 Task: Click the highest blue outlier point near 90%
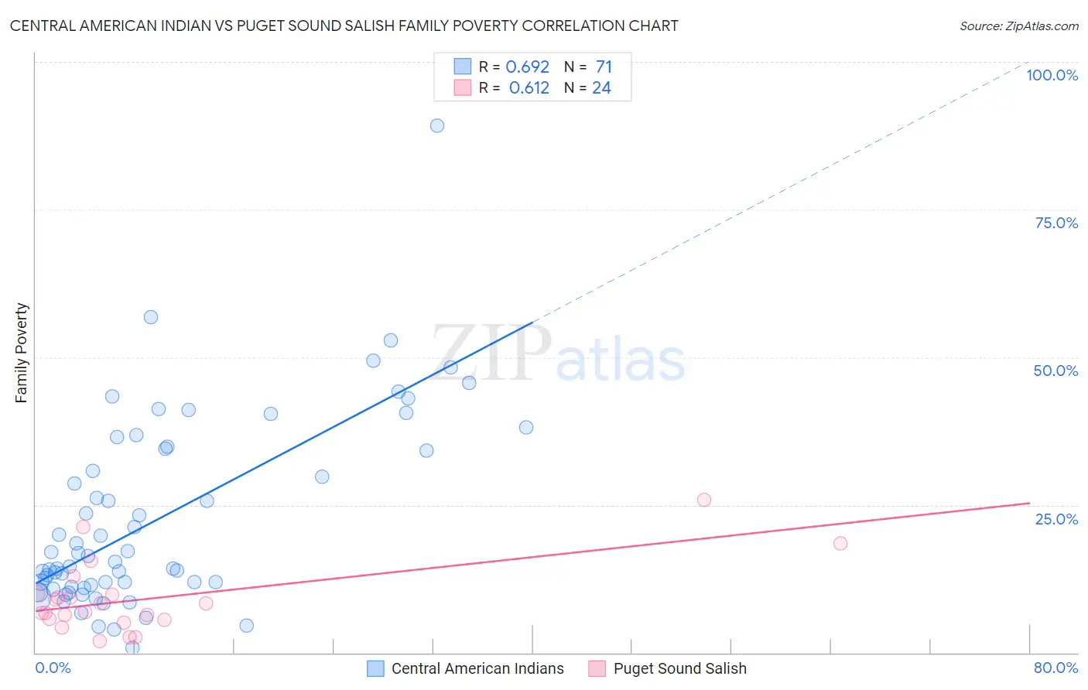tap(437, 125)
